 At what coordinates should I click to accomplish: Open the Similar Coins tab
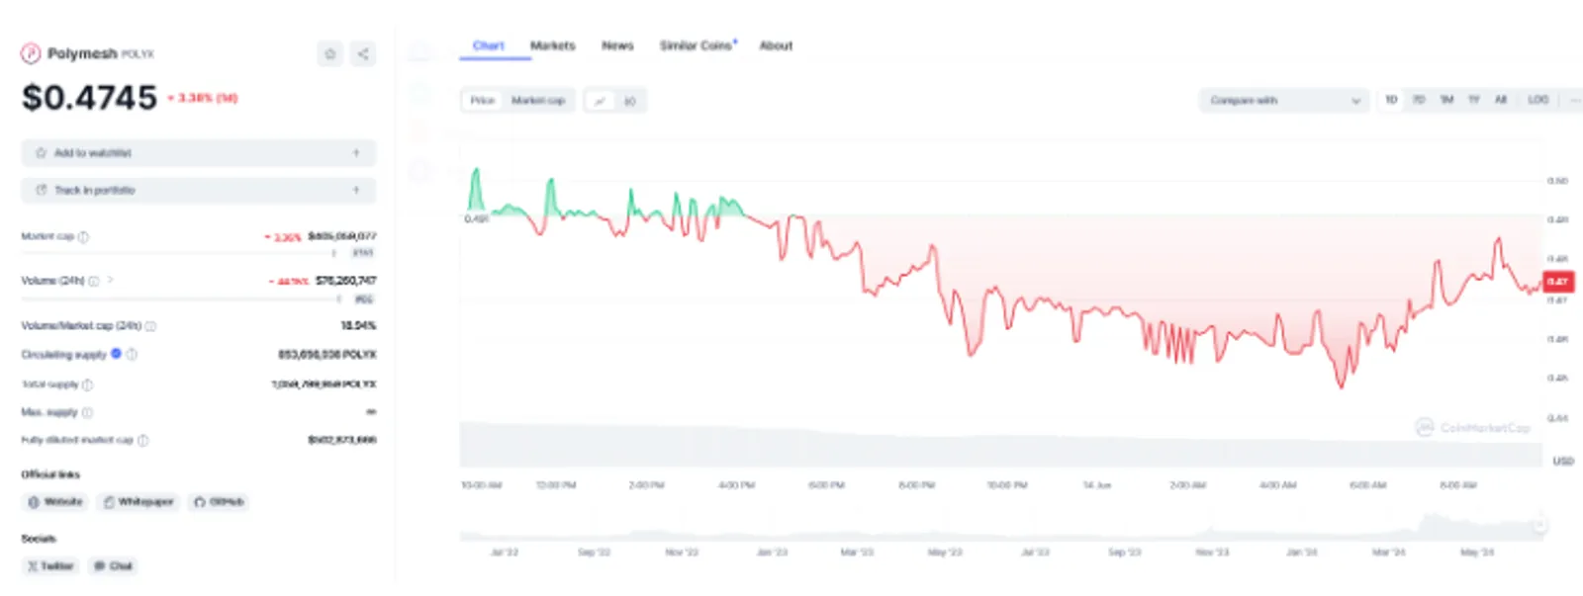pos(698,45)
